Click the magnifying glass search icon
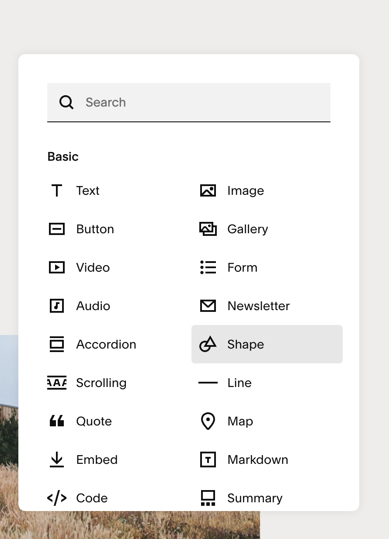The width and height of the screenshot is (389, 539). (66, 102)
